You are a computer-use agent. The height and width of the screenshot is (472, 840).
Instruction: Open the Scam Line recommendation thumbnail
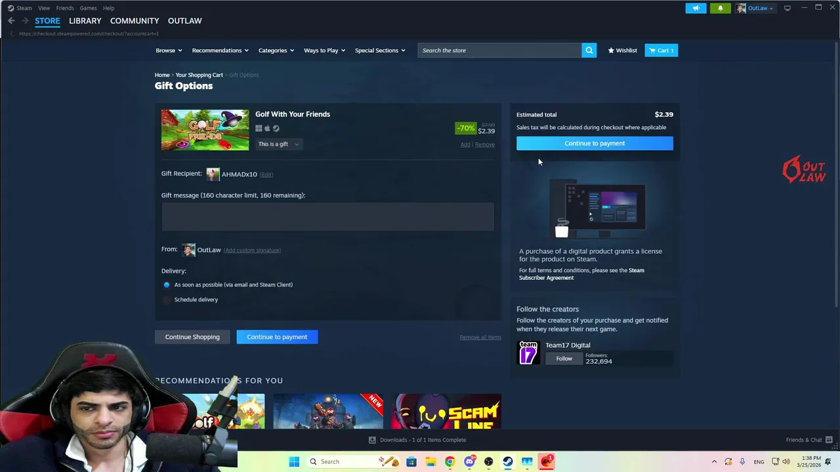coord(446,412)
